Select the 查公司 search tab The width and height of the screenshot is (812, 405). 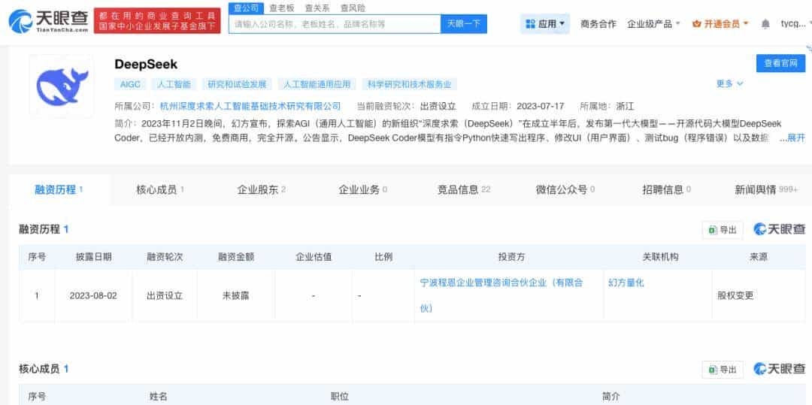[246, 8]
